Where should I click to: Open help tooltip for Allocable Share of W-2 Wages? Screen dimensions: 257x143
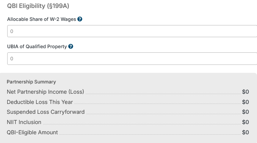pos(80,19)
